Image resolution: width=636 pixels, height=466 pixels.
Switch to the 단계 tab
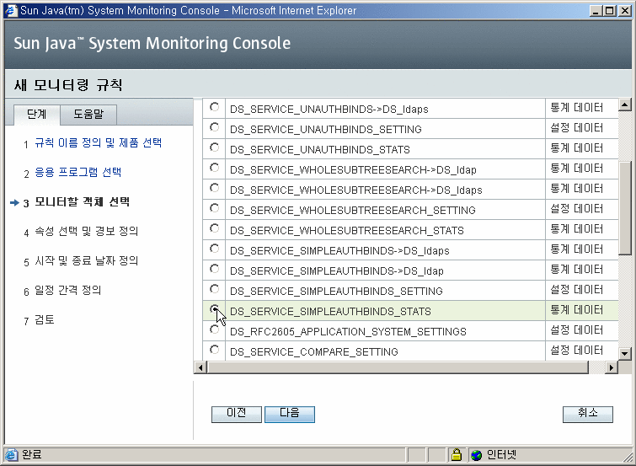coord(37,115)
